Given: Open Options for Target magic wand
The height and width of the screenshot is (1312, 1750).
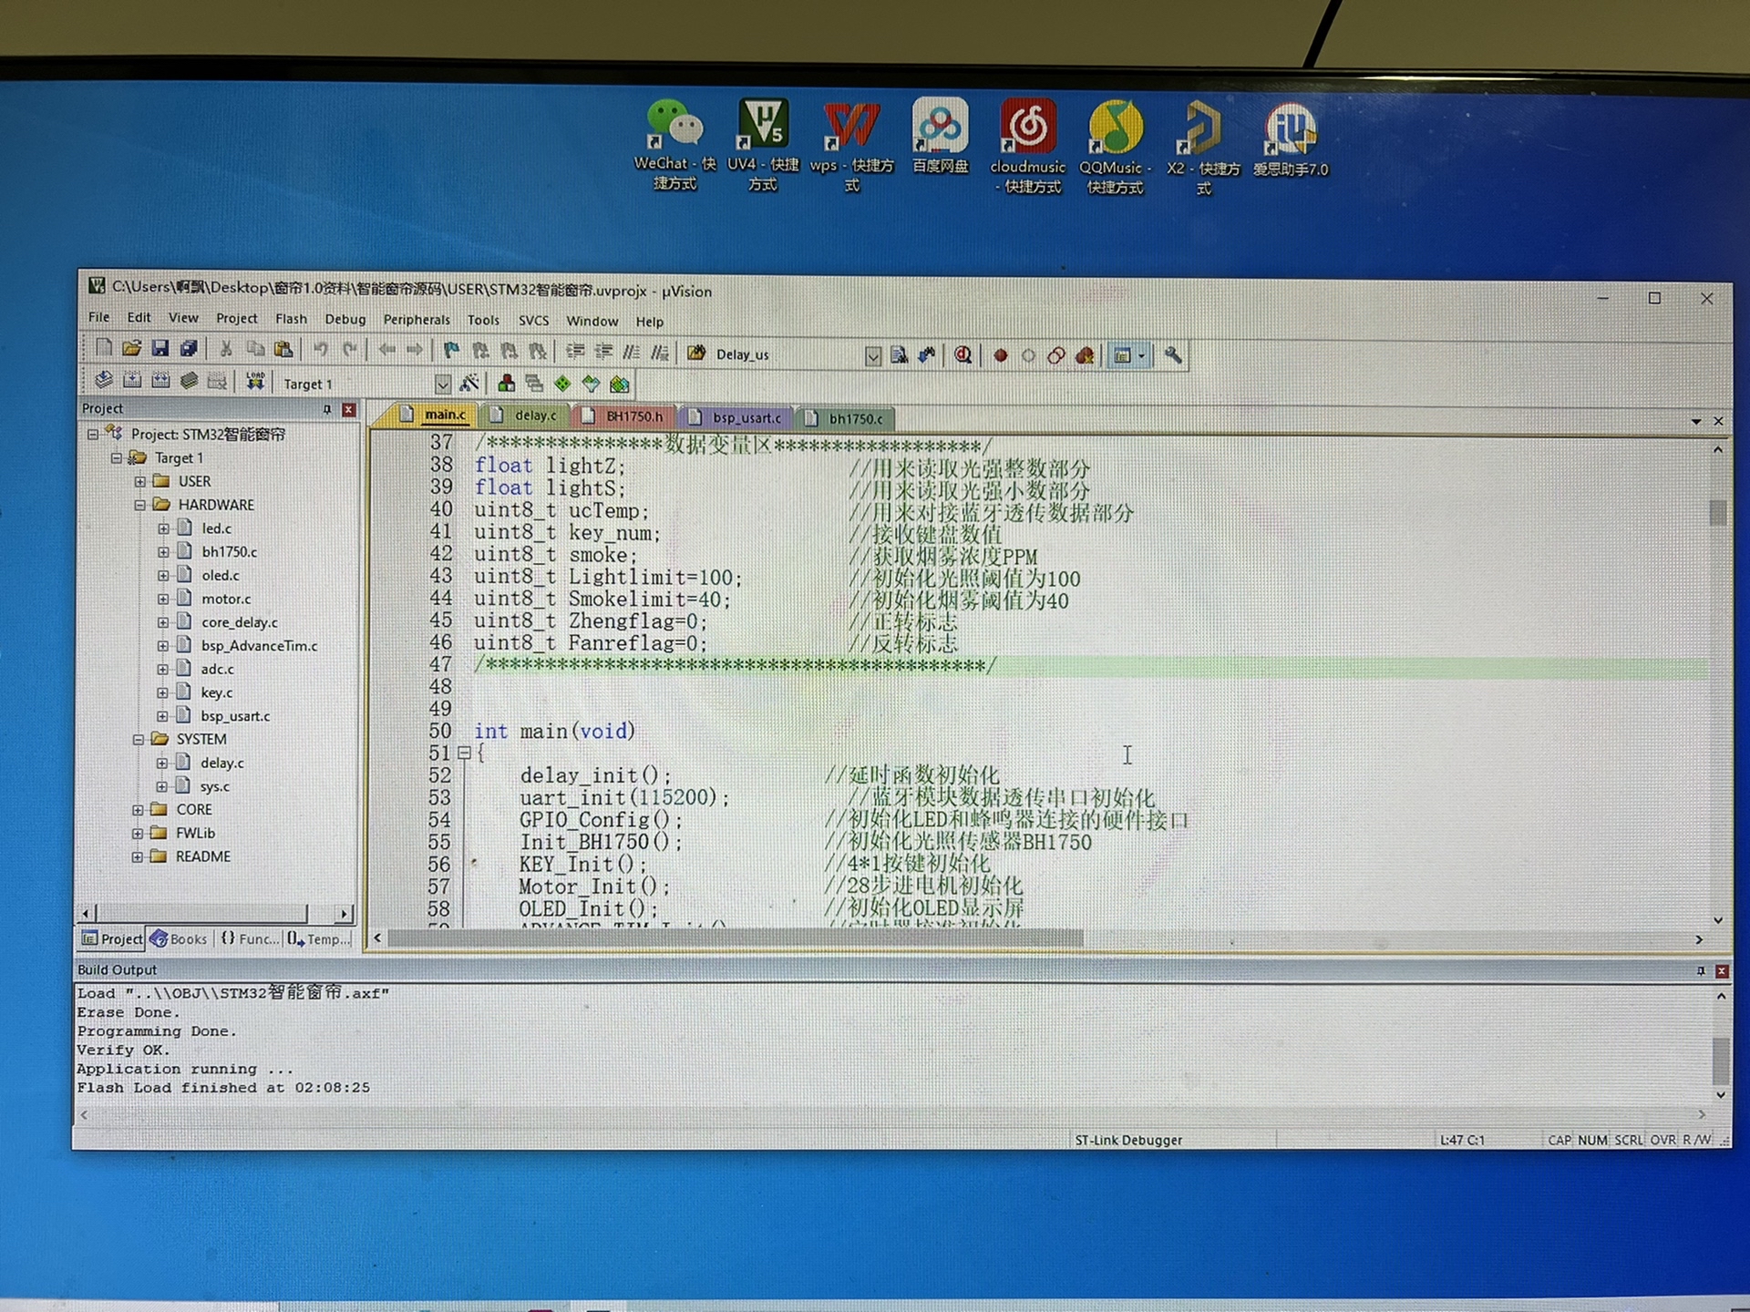Looking at the screenshot, I should [x=469, y=384].
